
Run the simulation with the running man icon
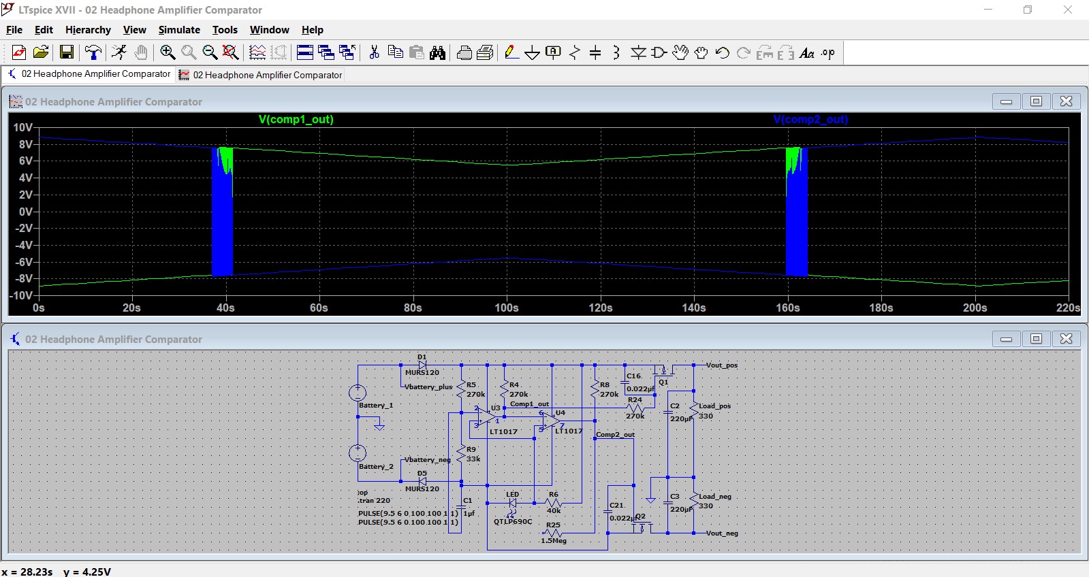tap(120, 52)
